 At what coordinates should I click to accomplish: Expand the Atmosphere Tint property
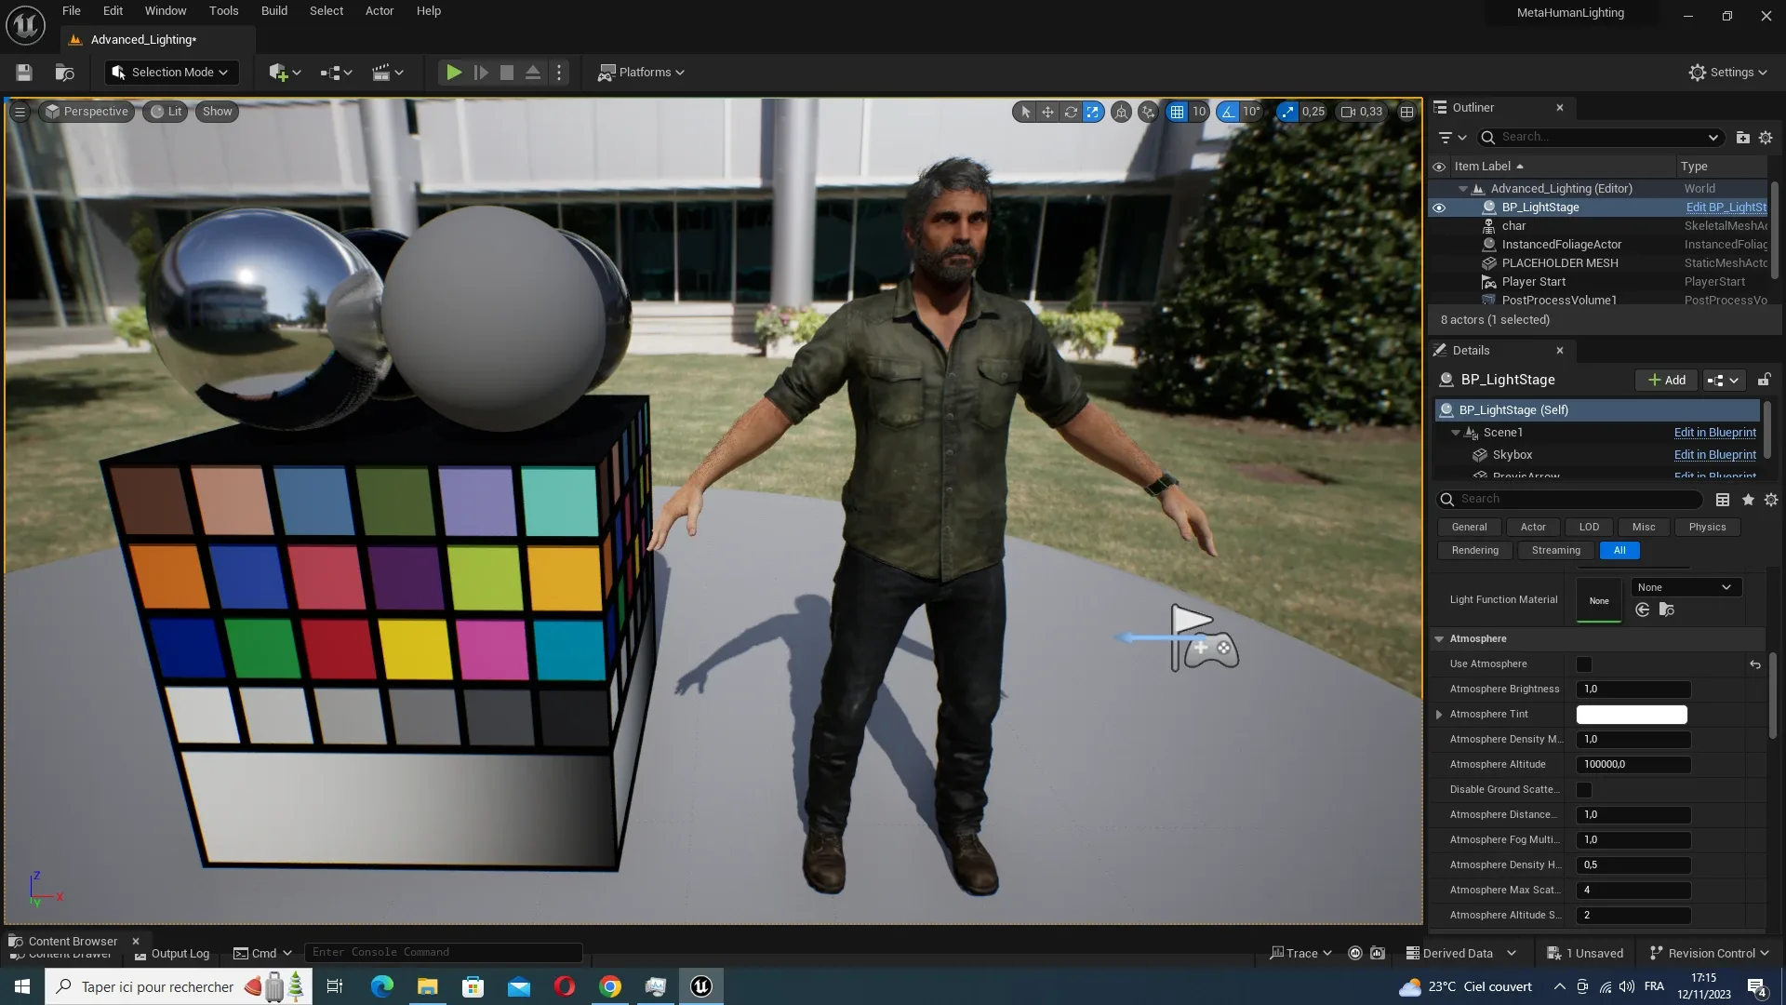(1439, 715)
